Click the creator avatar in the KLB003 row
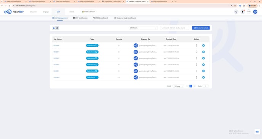 tap(136, 58)
